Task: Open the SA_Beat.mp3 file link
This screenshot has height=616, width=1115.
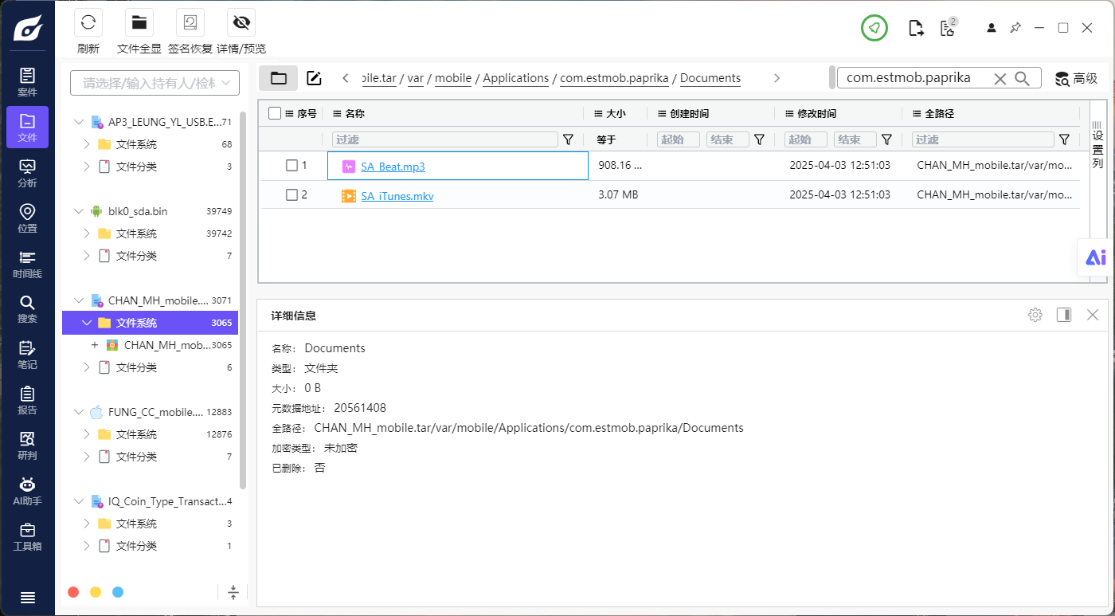Action: click(393, 167)
